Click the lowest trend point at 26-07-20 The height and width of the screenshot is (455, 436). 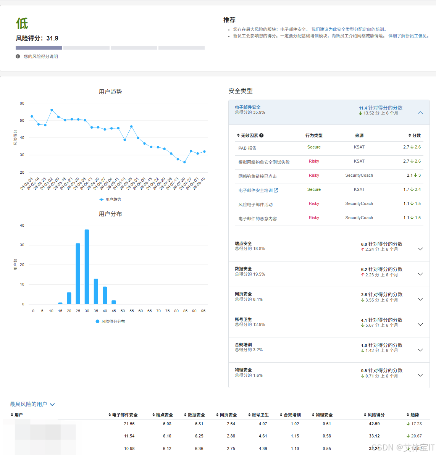(x=184, y=162)
